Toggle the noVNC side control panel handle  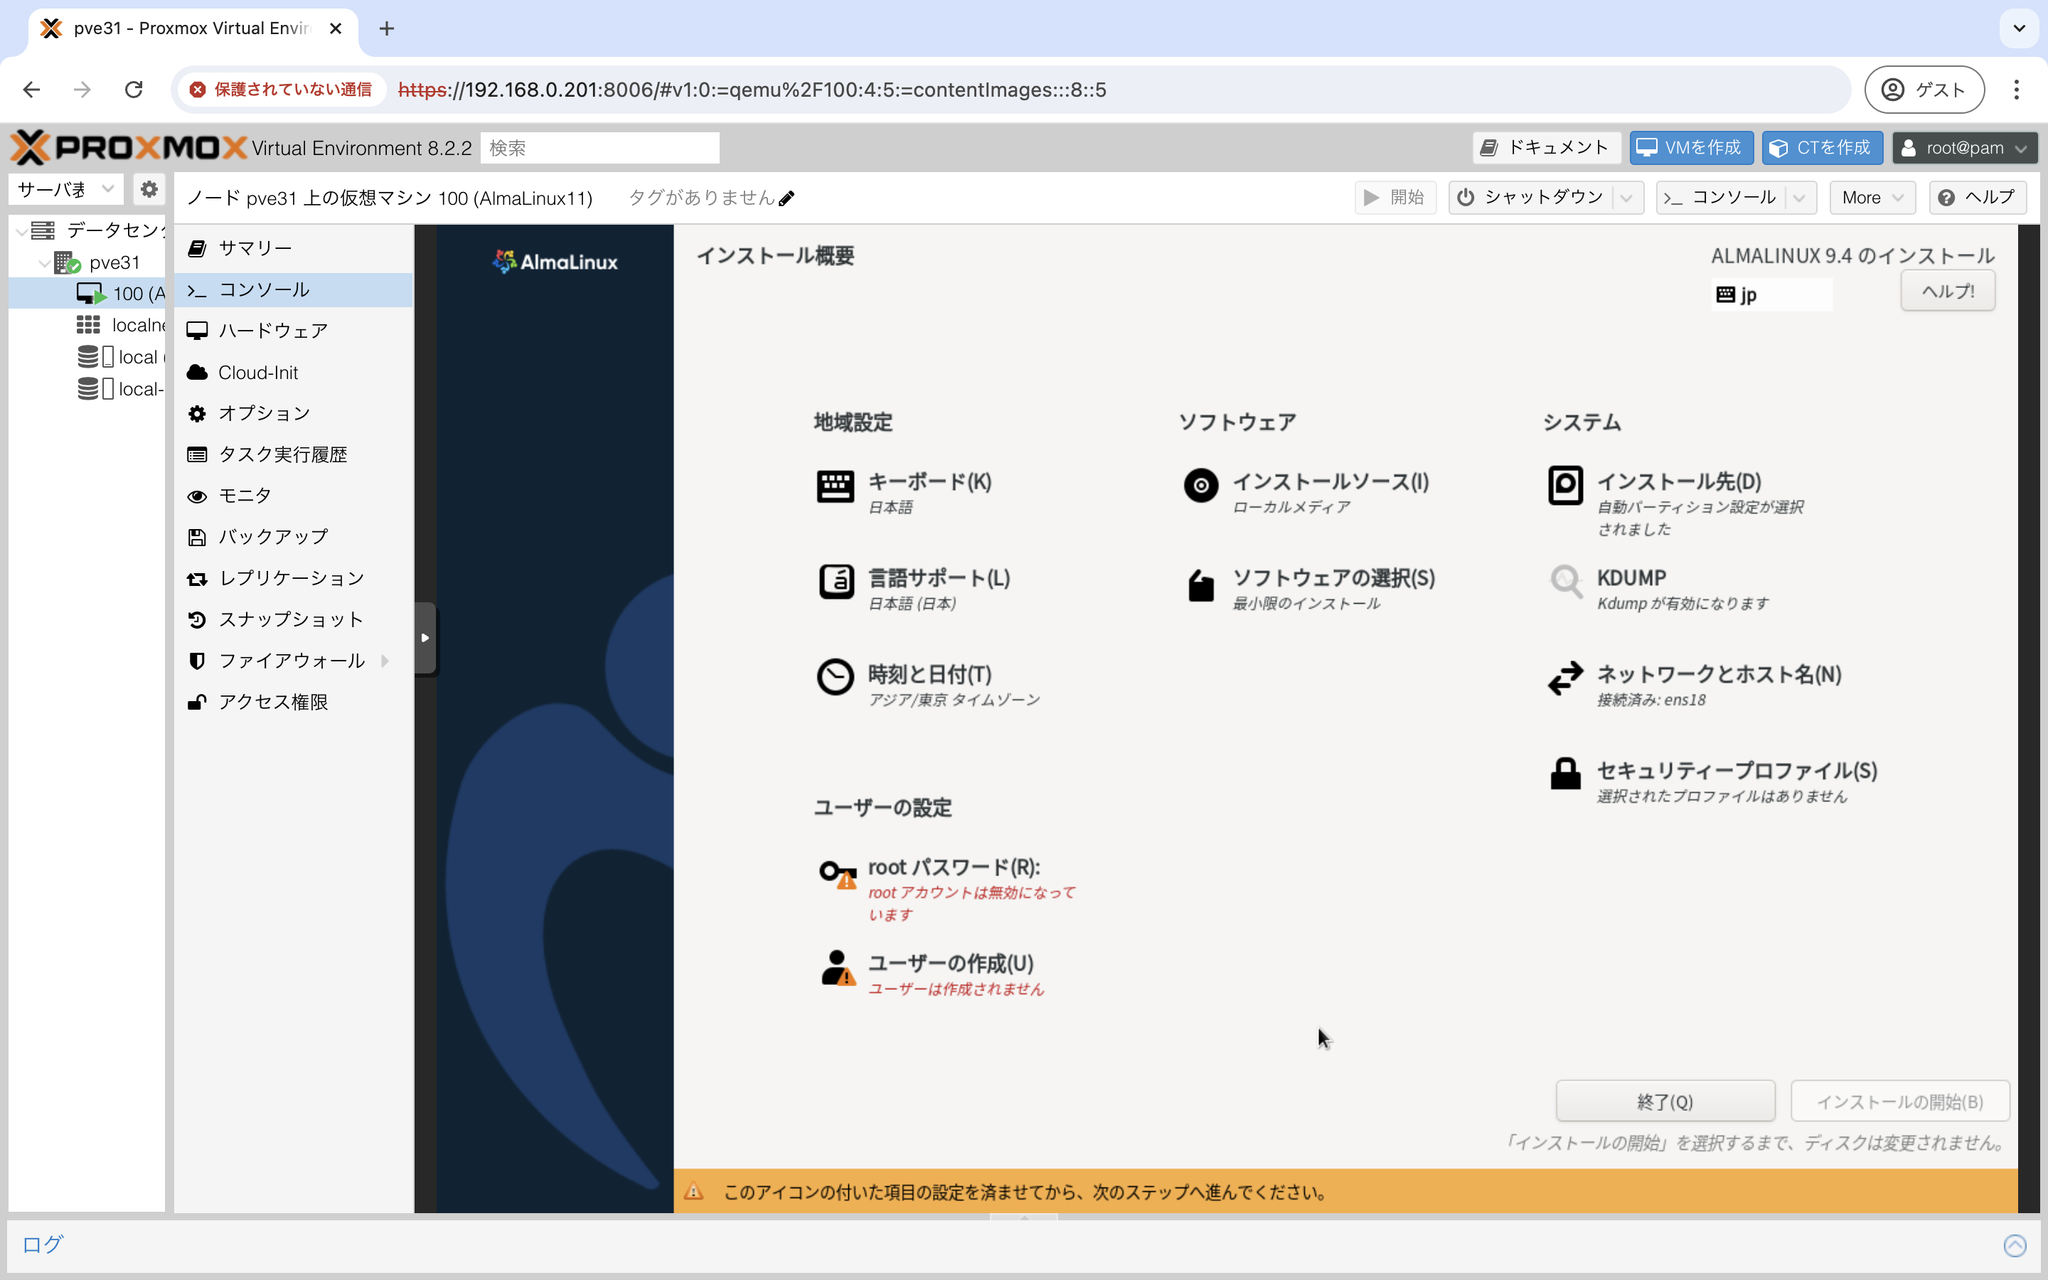point(425,637)
